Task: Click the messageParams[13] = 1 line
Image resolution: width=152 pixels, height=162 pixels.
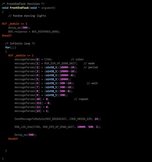Action: coord(32,111)
